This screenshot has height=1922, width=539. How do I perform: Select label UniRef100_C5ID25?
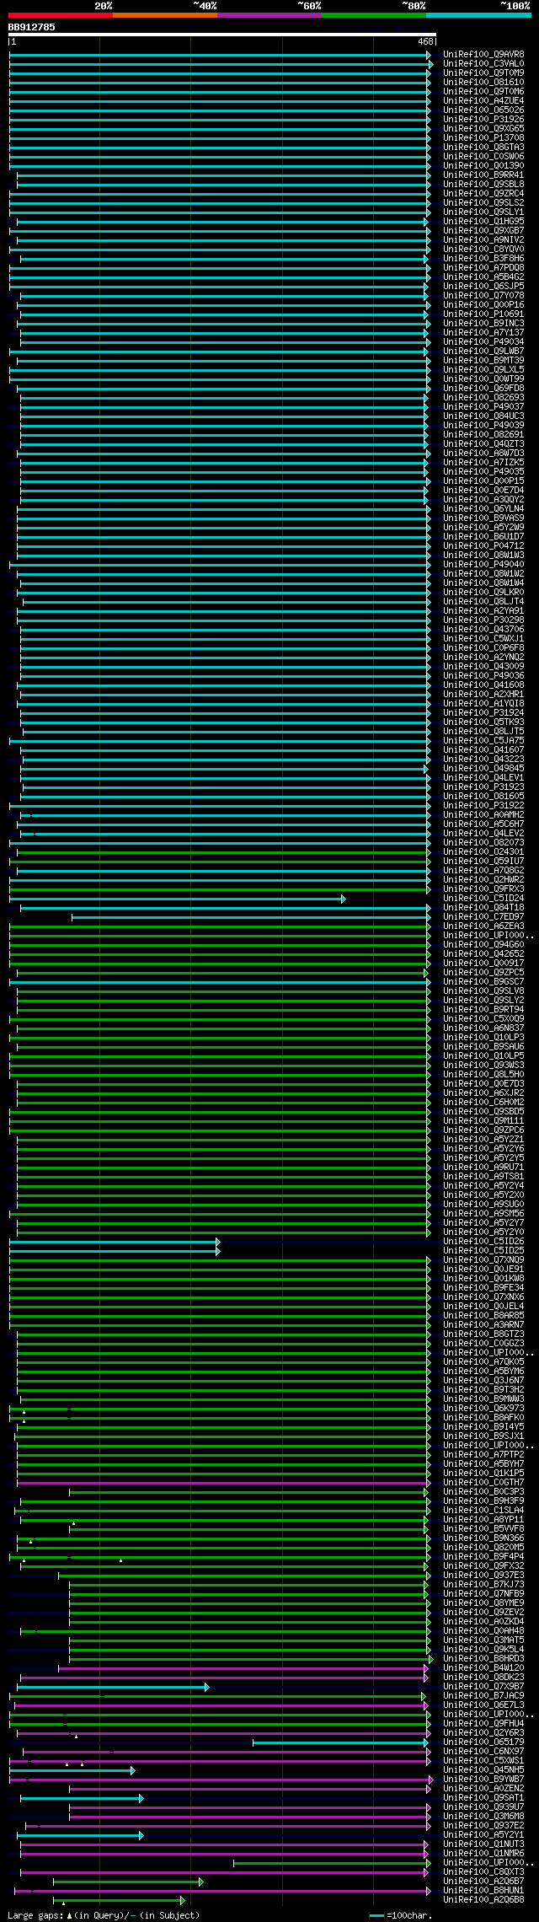pyautogui.click(x=483, y=1251)
